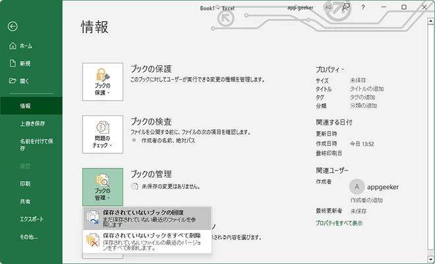The image size is (435, 264).
Task: Expand the ブックの管理 dropdown button
Action: point(103,186)
